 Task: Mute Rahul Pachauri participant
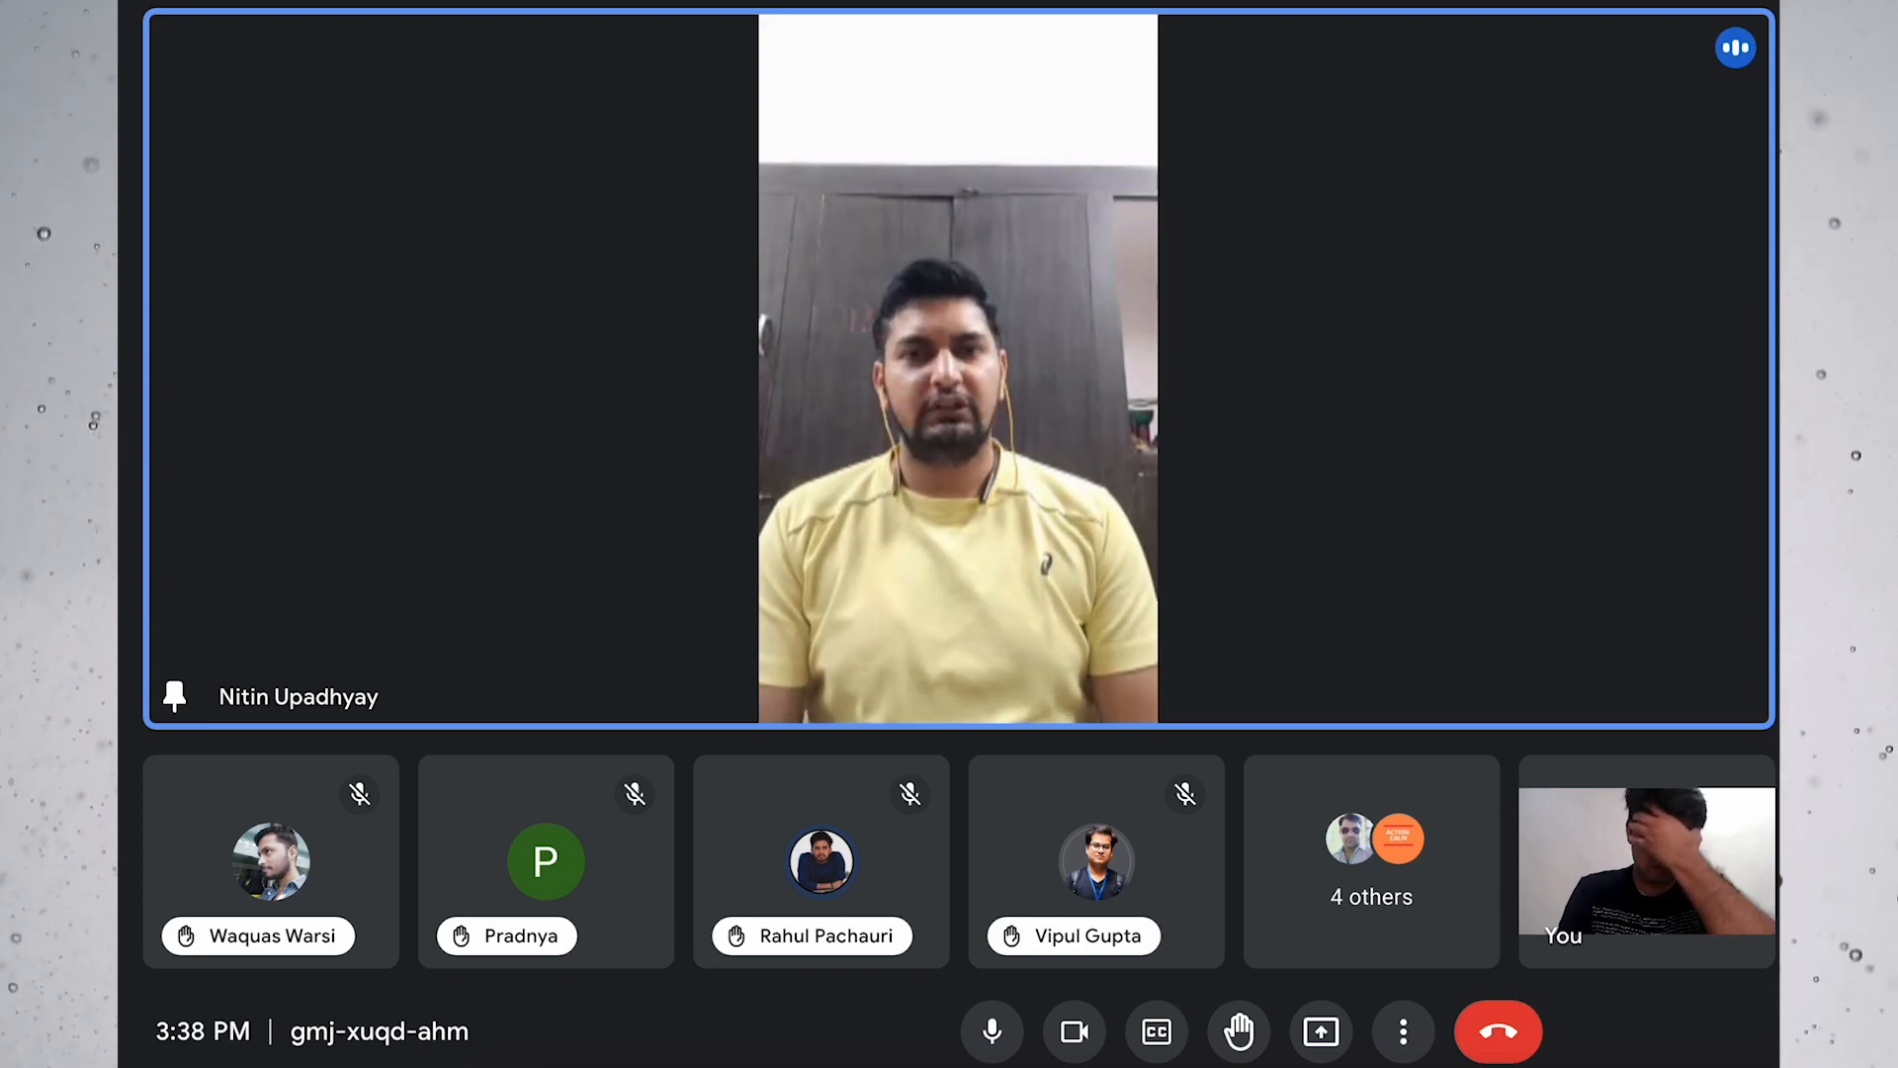908,794
